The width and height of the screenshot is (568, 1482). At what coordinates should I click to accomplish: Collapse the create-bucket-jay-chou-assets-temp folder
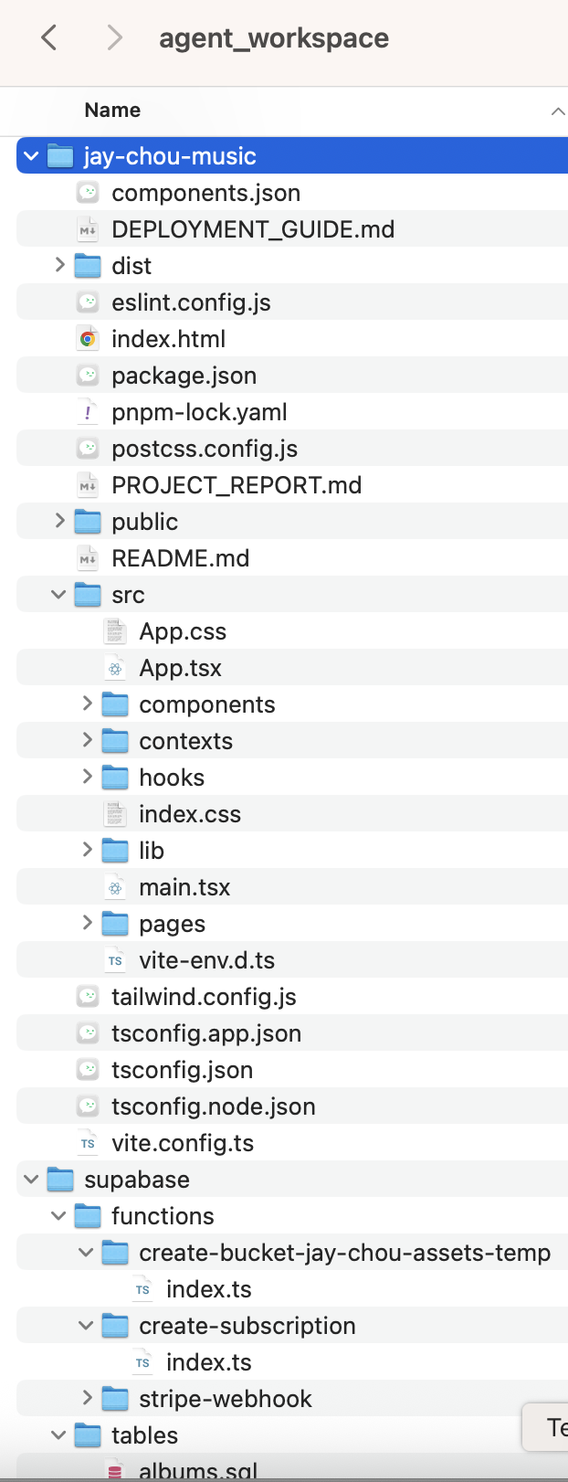[x=86, y=1253]
